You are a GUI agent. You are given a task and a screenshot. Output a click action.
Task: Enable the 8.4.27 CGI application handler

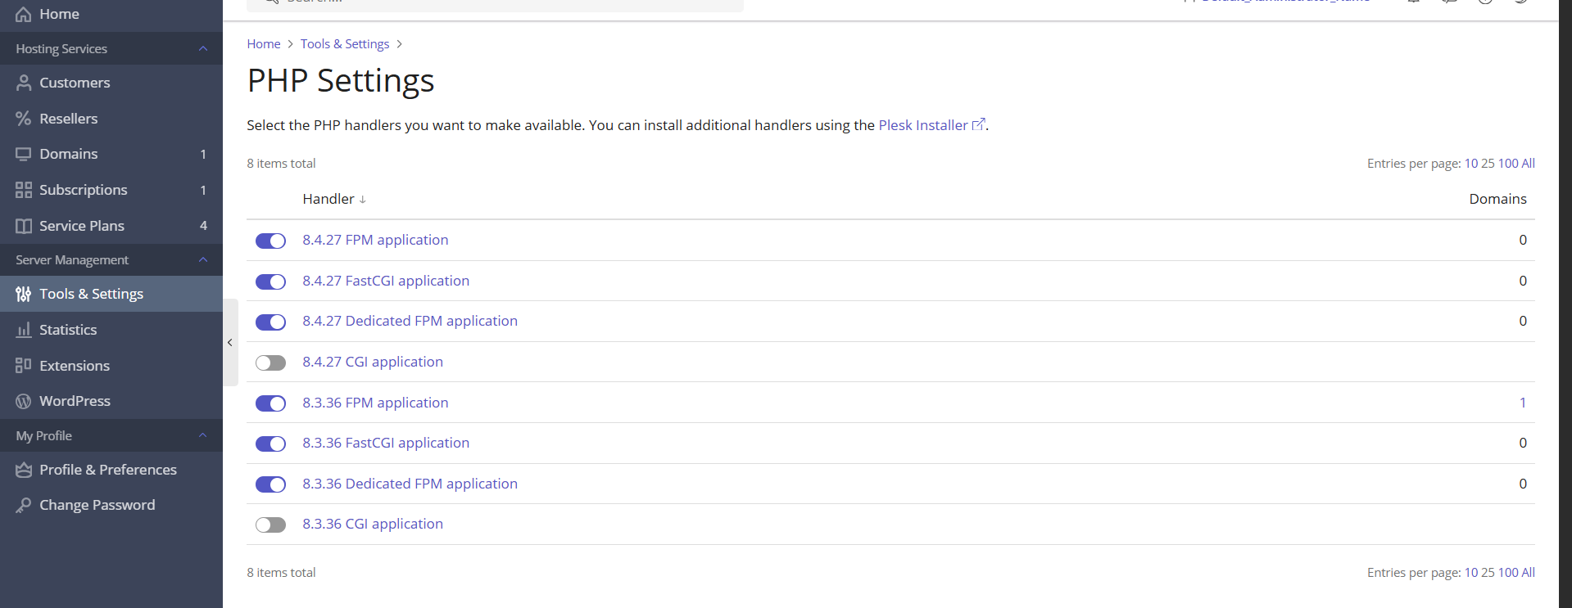pos(270,363)
